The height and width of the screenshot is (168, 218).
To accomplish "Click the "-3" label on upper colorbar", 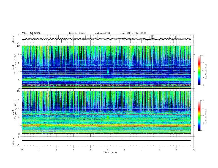I will [203, 55].
